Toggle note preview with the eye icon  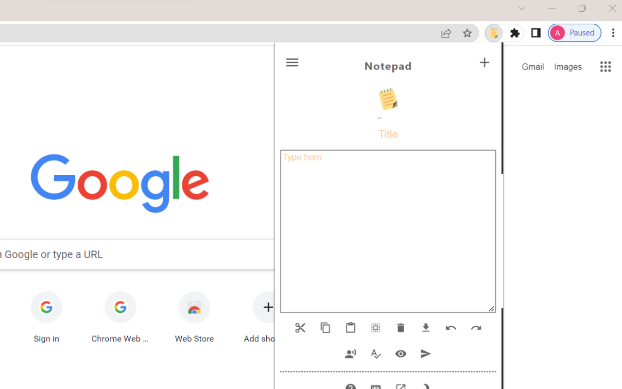[x=400, y=354]
